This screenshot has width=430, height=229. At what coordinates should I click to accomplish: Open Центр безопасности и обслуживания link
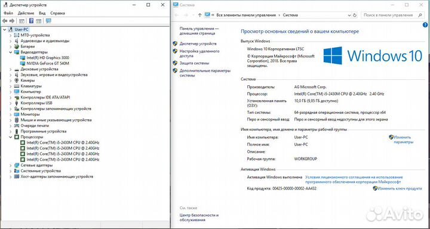pyautogui.click(x=199, y=218)
